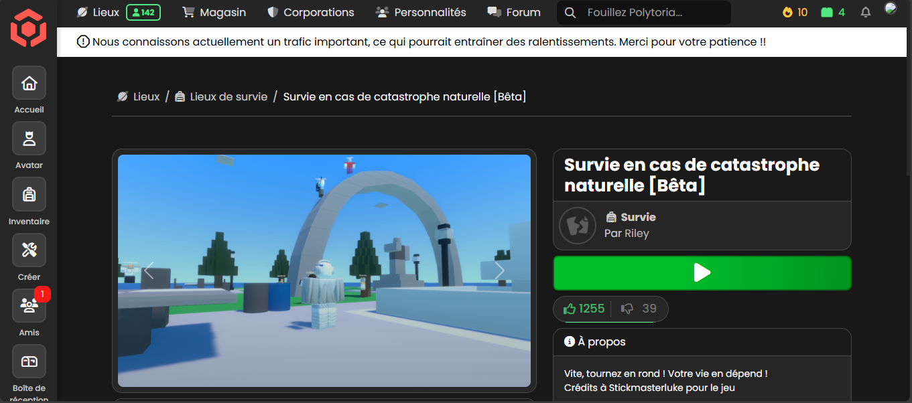Click the notifications bell icon
The width and height of the screenshot is (912, 403).
pos(865,12)
